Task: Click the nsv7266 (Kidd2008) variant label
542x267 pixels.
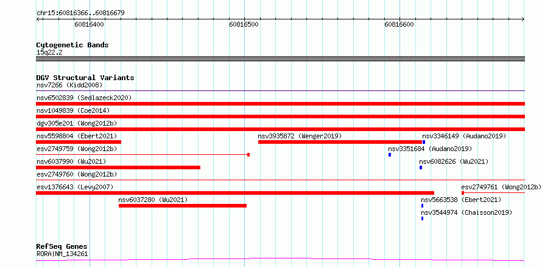Action: click(x=69, y=85)
